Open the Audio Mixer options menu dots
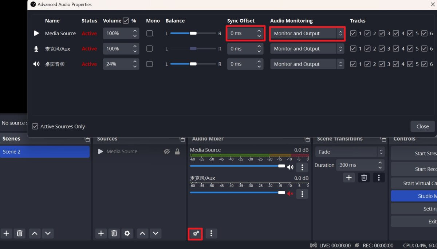The height and width of the screenshot is (249, 437). [x=211, y=234]
